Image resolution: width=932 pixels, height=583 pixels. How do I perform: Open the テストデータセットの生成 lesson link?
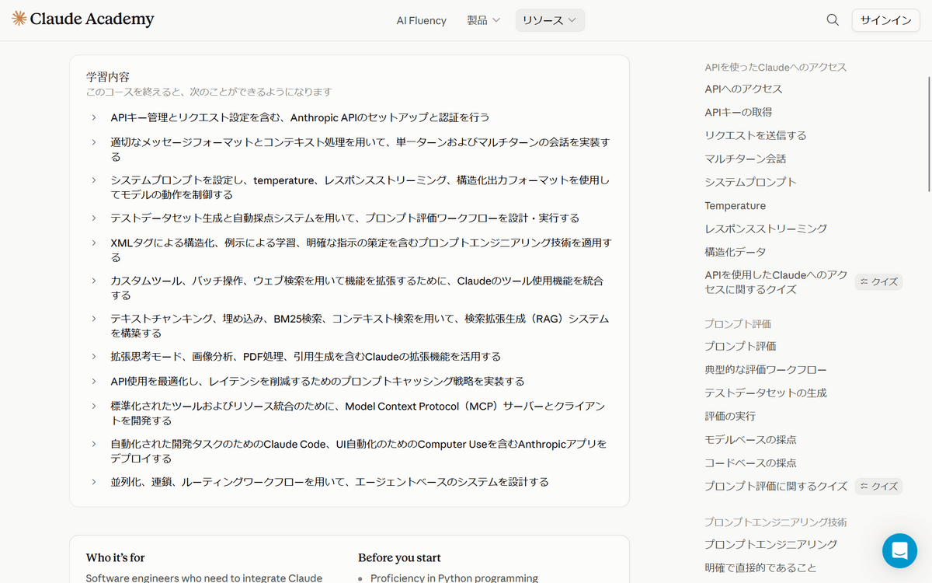[x=766, y=393]
